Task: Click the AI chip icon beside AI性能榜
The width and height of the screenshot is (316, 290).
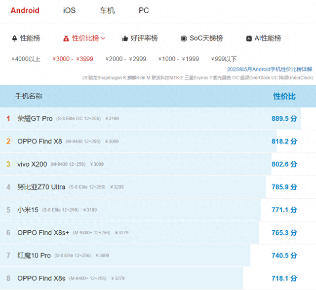Action: [249, 38]
